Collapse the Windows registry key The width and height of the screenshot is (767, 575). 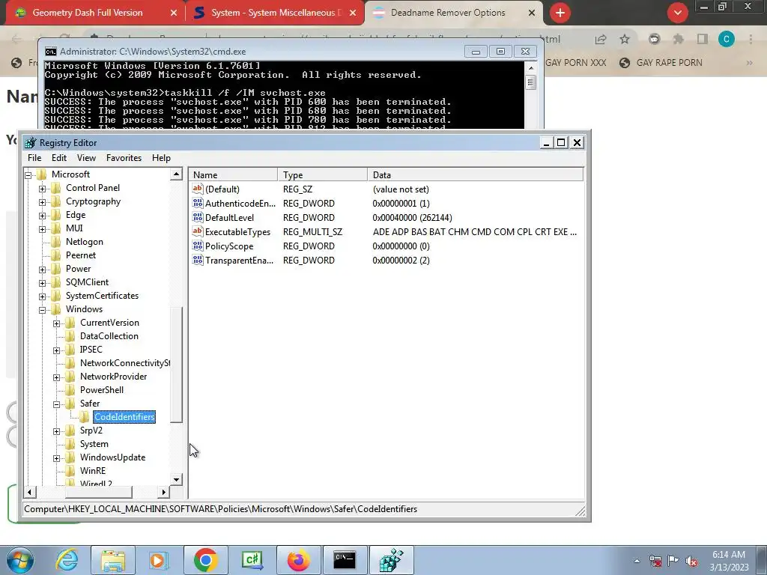tap(42, 310)
